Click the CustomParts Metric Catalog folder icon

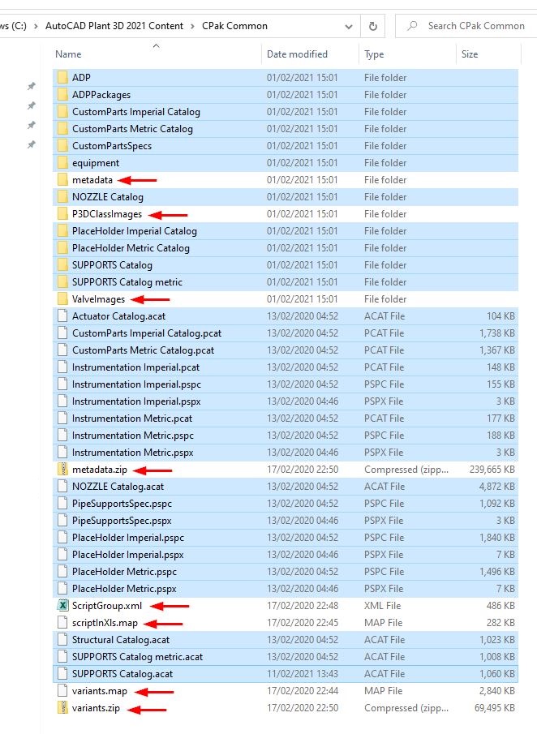point(62,129)
